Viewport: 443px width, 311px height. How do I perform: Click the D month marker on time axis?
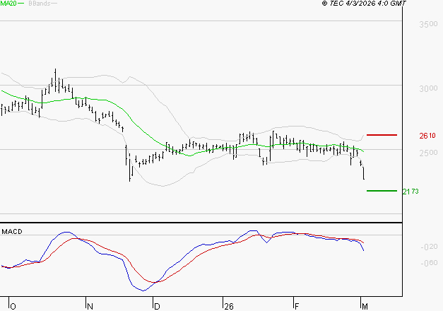(157, 306)
